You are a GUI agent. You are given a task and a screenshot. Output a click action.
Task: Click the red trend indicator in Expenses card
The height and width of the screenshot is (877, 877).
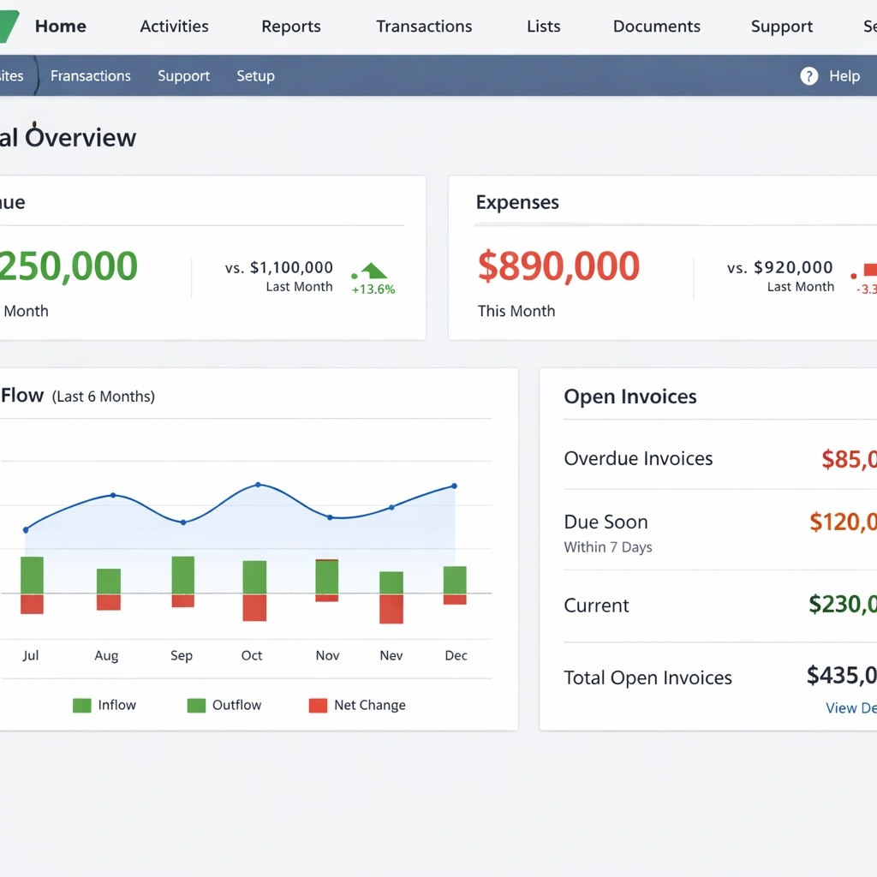coord(868,271)
